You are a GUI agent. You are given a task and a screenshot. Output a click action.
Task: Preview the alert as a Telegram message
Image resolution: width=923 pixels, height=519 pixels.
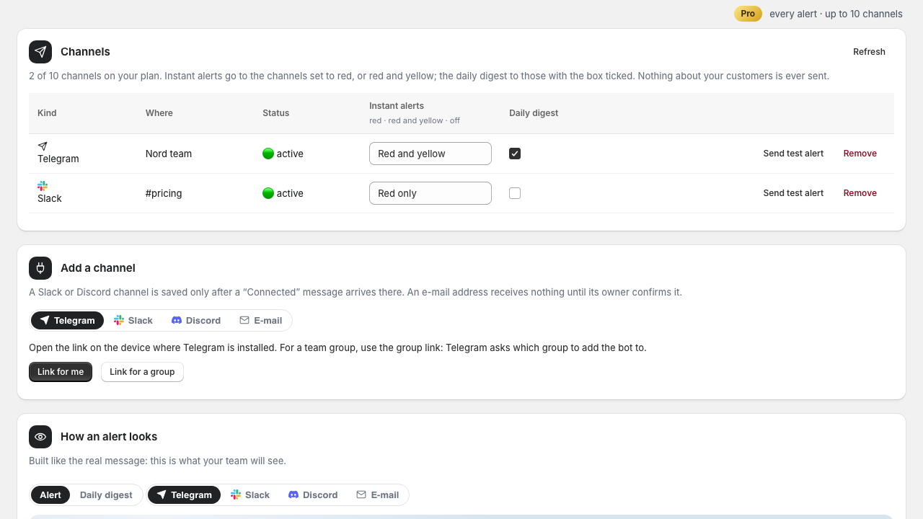coord(184,494)
